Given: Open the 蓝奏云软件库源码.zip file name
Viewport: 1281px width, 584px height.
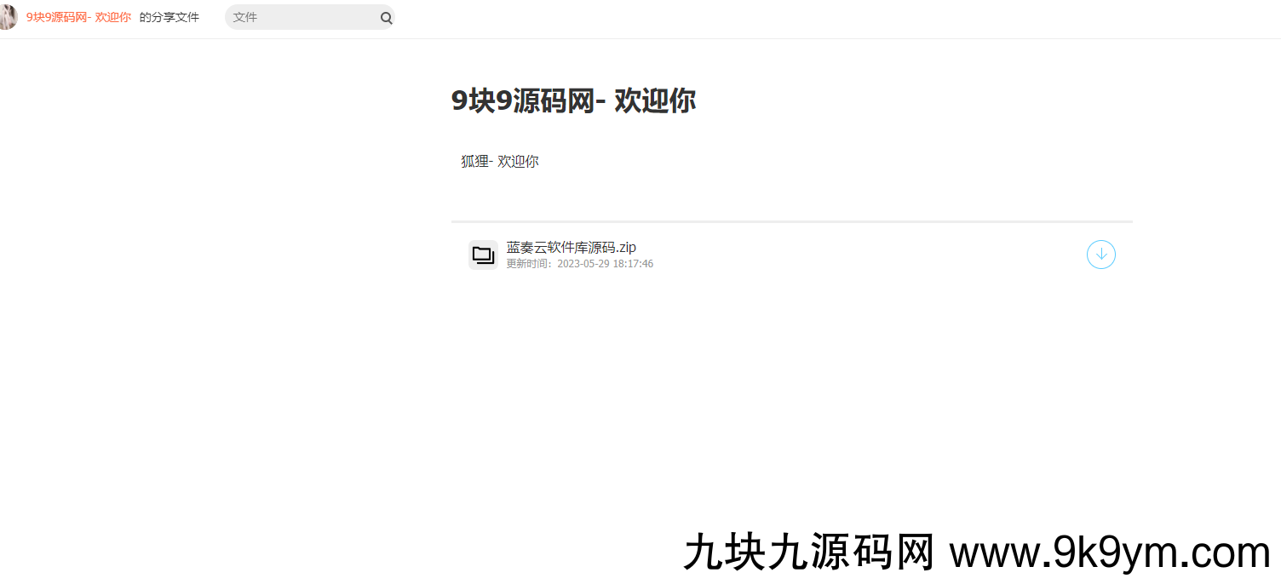Looking at the screenshot, I should pos(571,248).
